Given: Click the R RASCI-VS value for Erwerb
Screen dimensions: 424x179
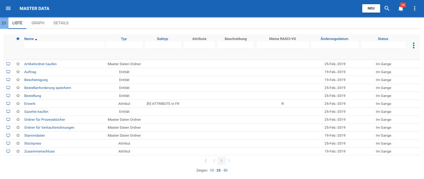Looking at the screenshot, I should tap(282, 104).
